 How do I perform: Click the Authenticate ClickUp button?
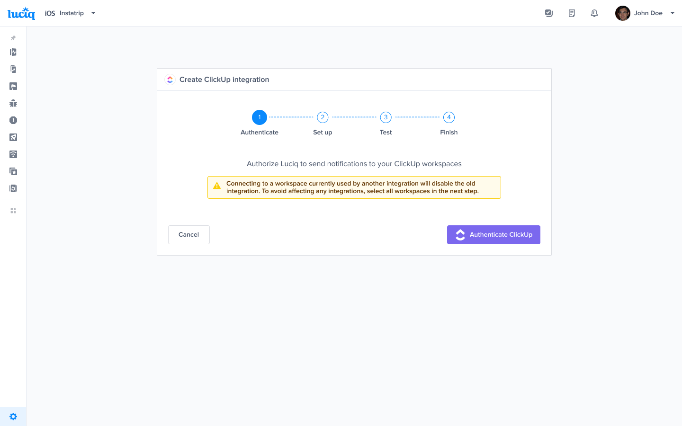click(x=494, y=234)
